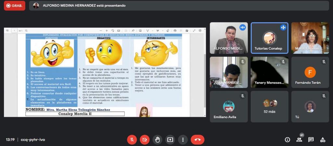Turn on the camera
The image size is (333, 146).
[144, 140]
